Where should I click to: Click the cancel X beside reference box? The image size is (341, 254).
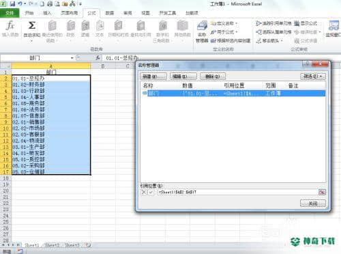[144, 192]
